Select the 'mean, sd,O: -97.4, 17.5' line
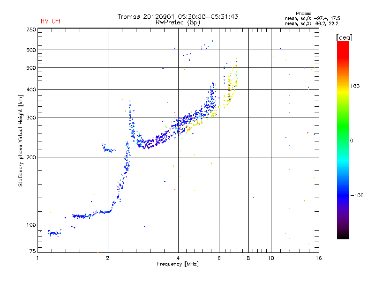 coord(312,18)
